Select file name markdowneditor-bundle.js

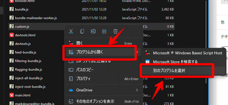pos(35,104)
